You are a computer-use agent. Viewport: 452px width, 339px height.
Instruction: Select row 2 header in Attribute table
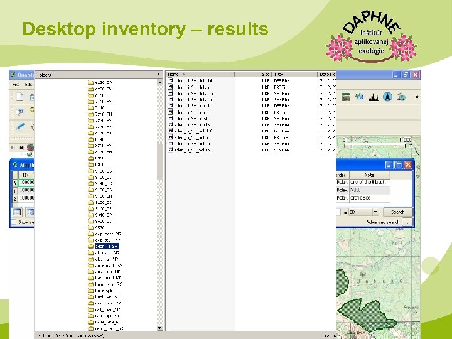pos(14,198)
